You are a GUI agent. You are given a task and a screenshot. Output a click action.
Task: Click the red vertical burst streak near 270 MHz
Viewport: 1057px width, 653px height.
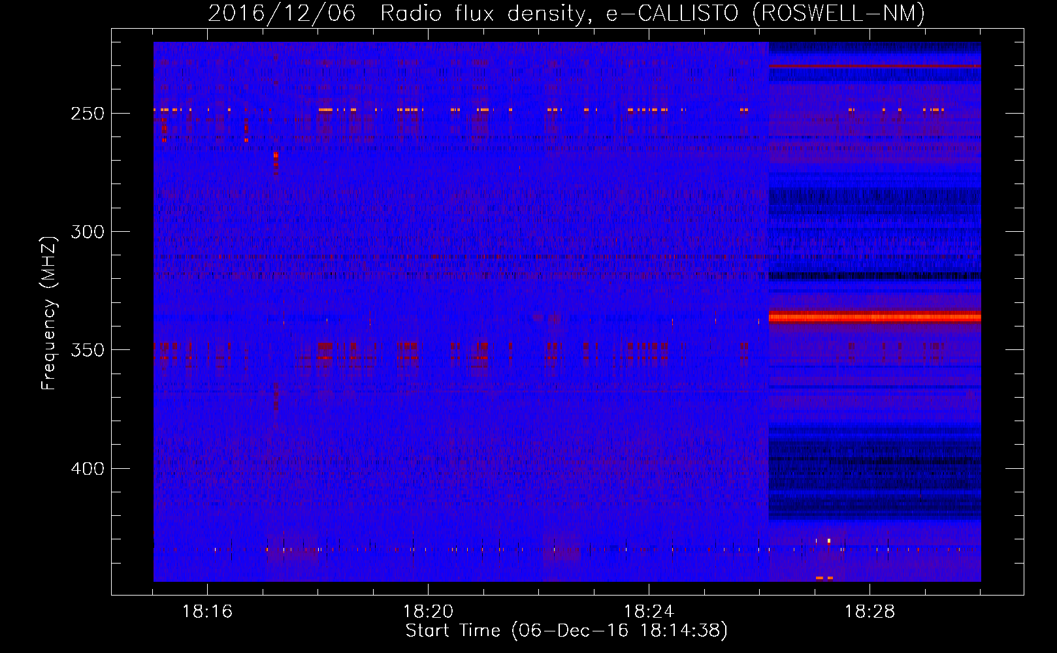[276, 164]
